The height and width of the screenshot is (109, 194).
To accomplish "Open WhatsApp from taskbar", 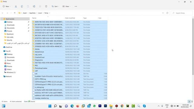I will click(x=94, y=106).
